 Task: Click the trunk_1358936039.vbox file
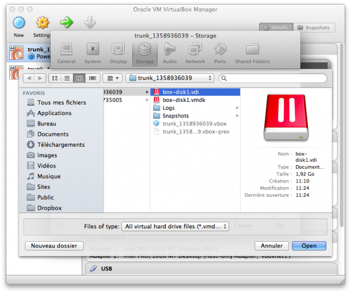coord(196,124)
